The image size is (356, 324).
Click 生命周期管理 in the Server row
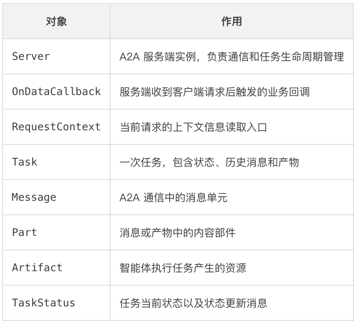click(x=312, y=56)
